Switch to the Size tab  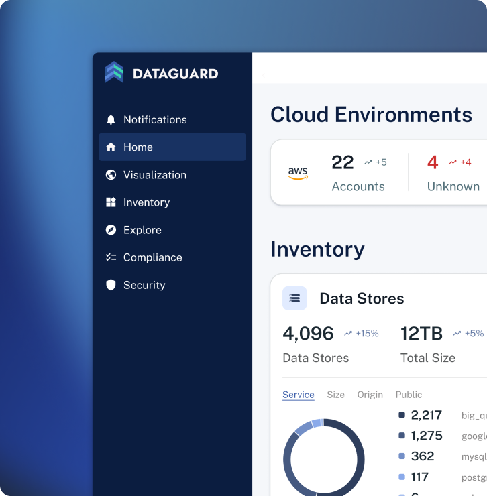click(x=335, y=395)
